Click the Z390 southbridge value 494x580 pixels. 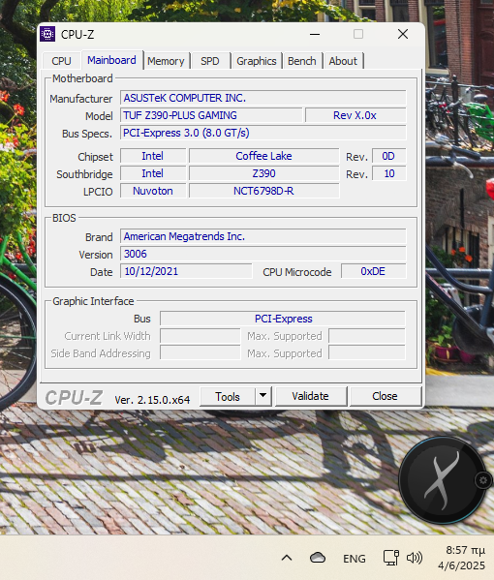click(x=263, y=173)
